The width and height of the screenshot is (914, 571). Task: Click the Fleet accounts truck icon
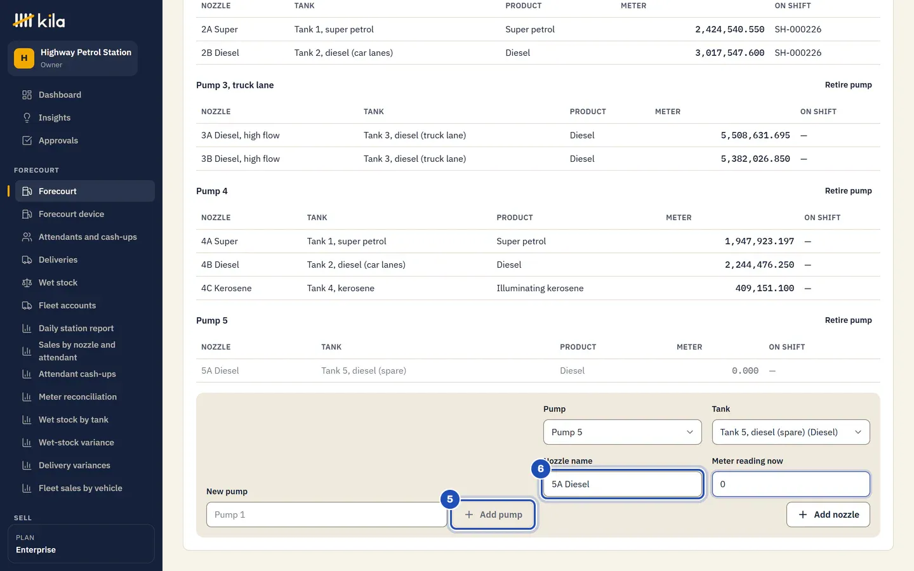(27, 305)
